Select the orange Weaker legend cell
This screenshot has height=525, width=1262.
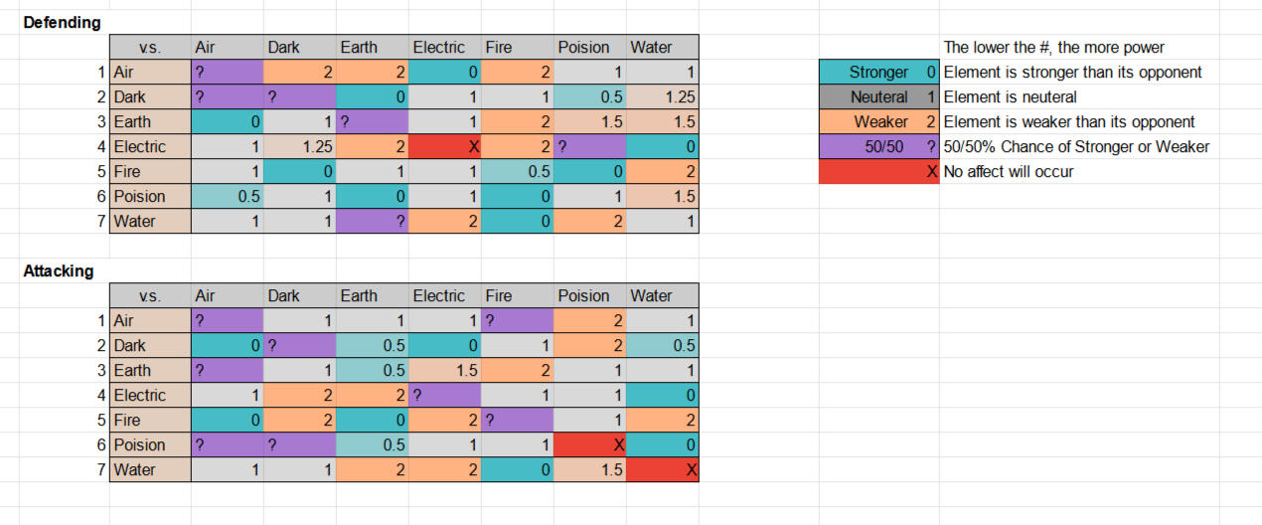(878, 122)
